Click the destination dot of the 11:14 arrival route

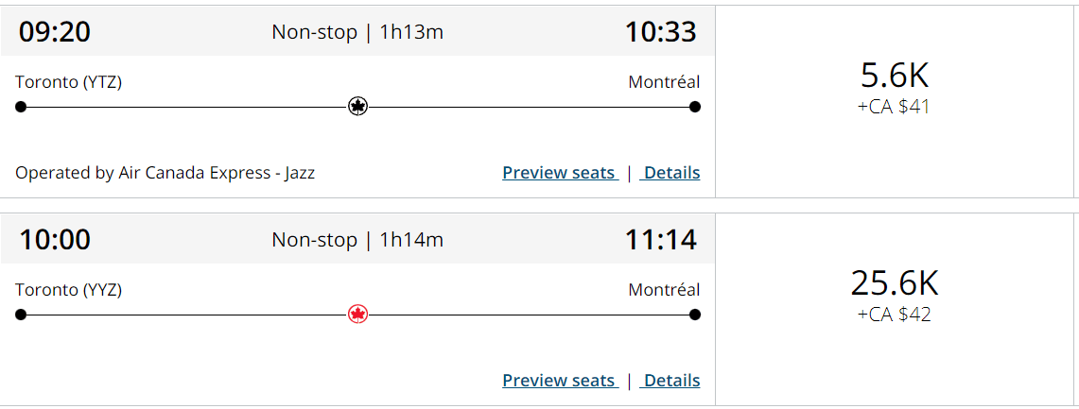[695, 315]
